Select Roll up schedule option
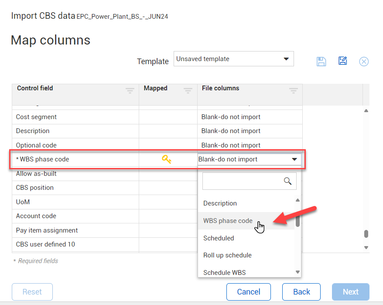Viewport: 383px width, 305px height. [x=227, y=255]
